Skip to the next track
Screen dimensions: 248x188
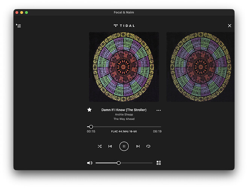point(138,146)
